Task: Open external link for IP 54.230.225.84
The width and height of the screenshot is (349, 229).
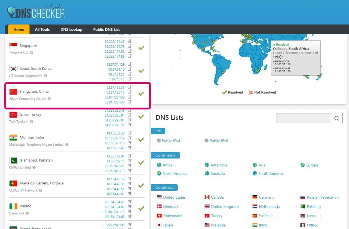Action: coord(130,115)
